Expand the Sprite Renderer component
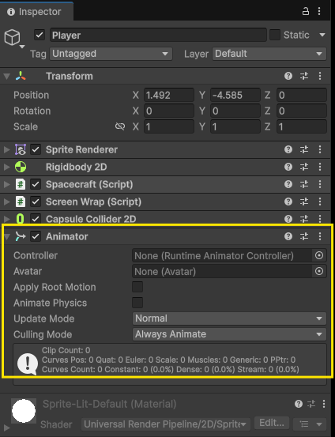Image resolution: width=335 pixels, height=437 pixels. click(6, 149)
